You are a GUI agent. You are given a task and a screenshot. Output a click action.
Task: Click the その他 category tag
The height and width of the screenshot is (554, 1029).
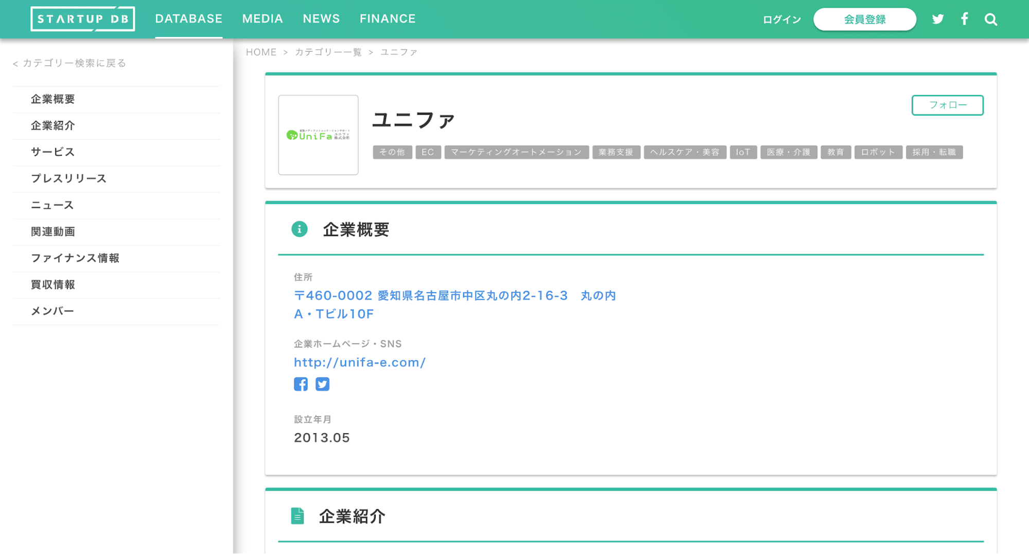point(392,152)
